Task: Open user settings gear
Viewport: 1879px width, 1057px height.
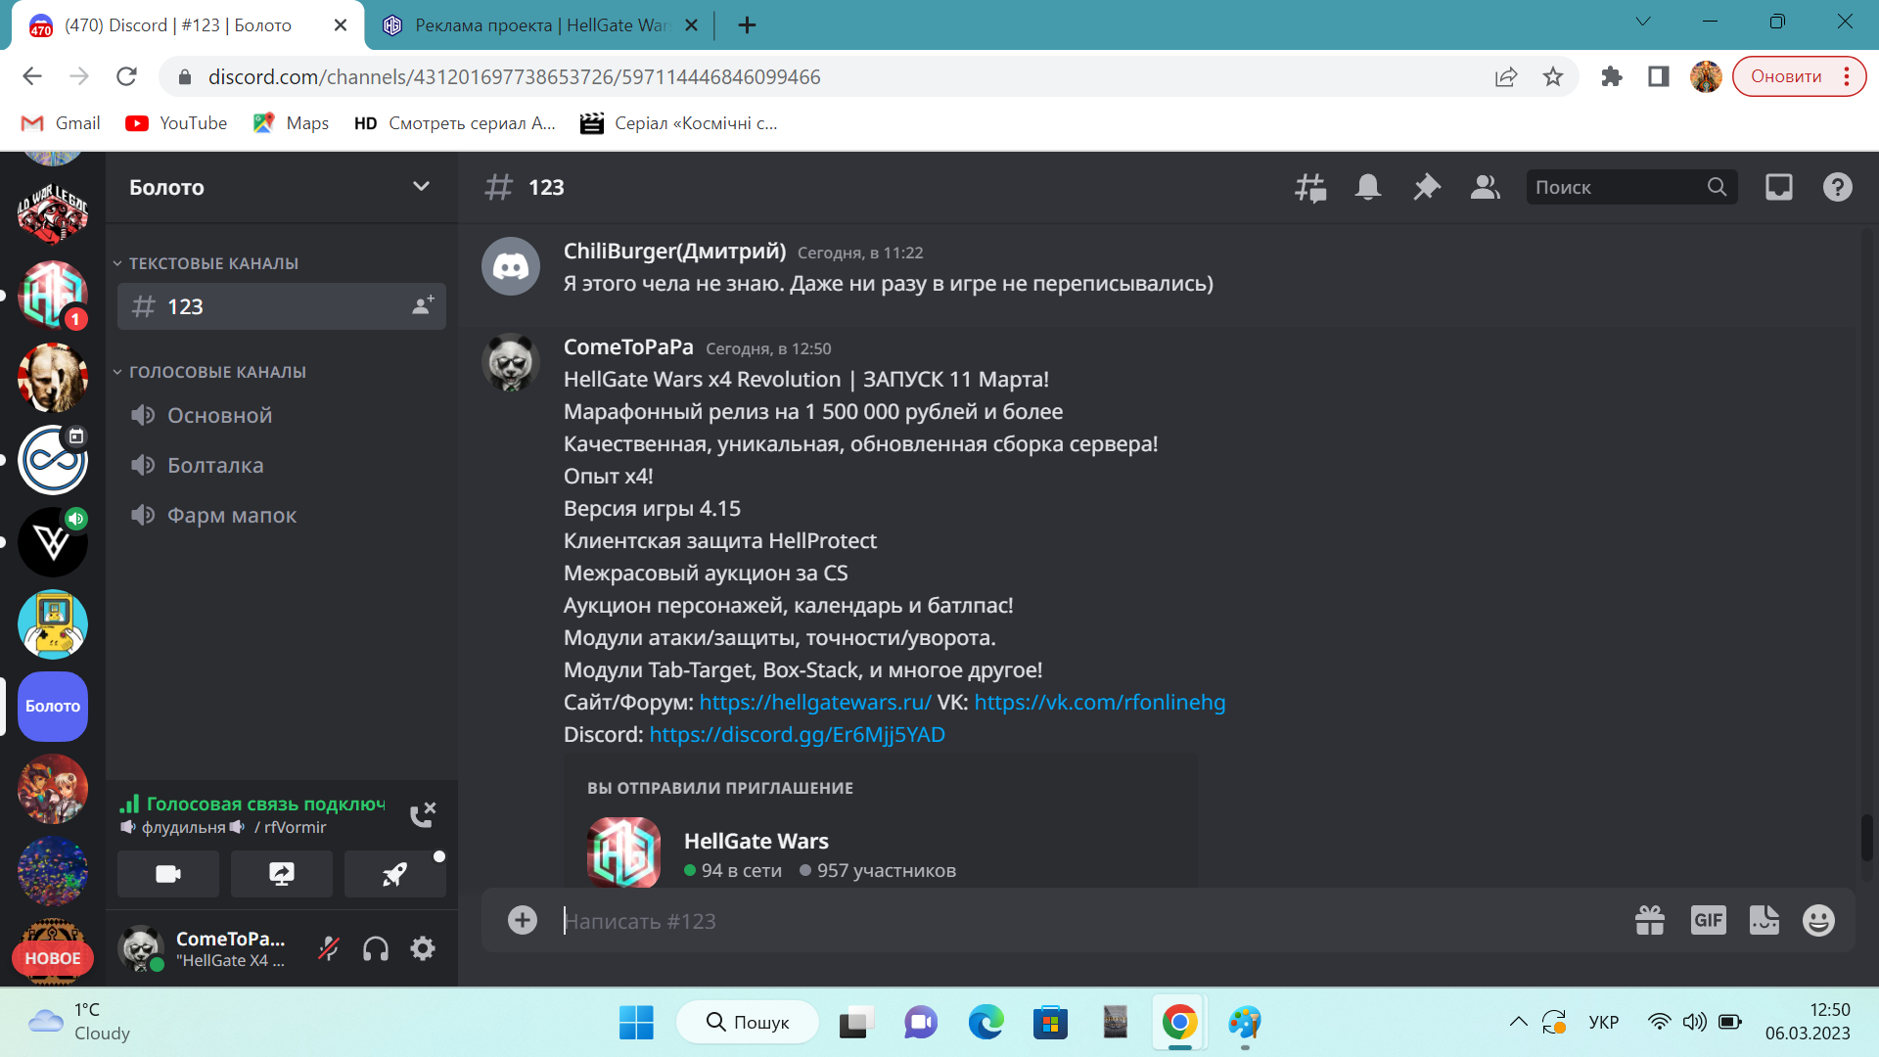Action: click(423, 948)
